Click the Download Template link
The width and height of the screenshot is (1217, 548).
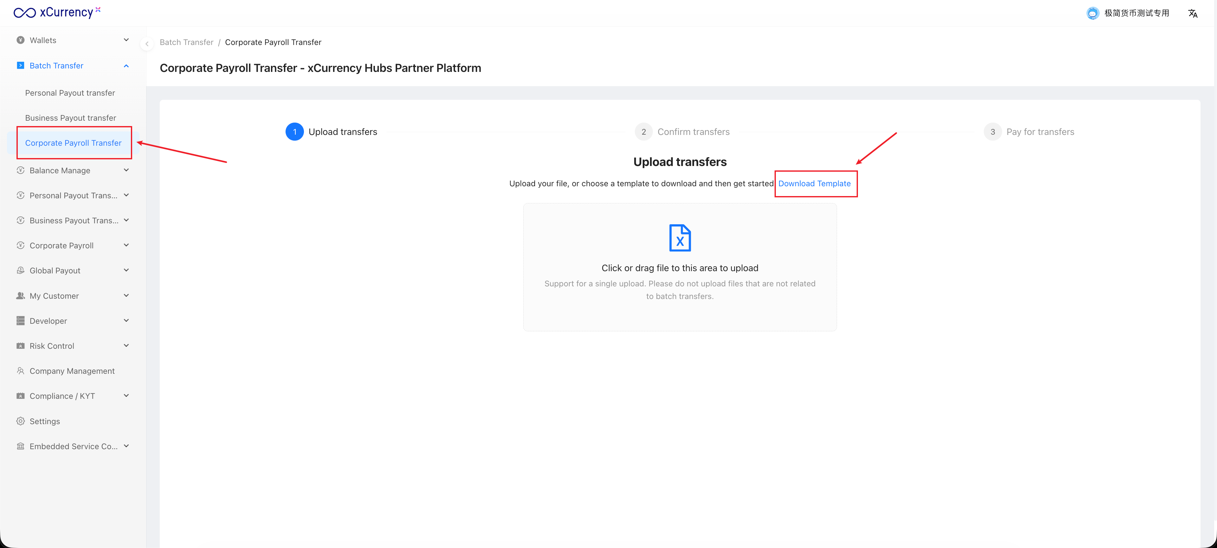click(814, 184)
